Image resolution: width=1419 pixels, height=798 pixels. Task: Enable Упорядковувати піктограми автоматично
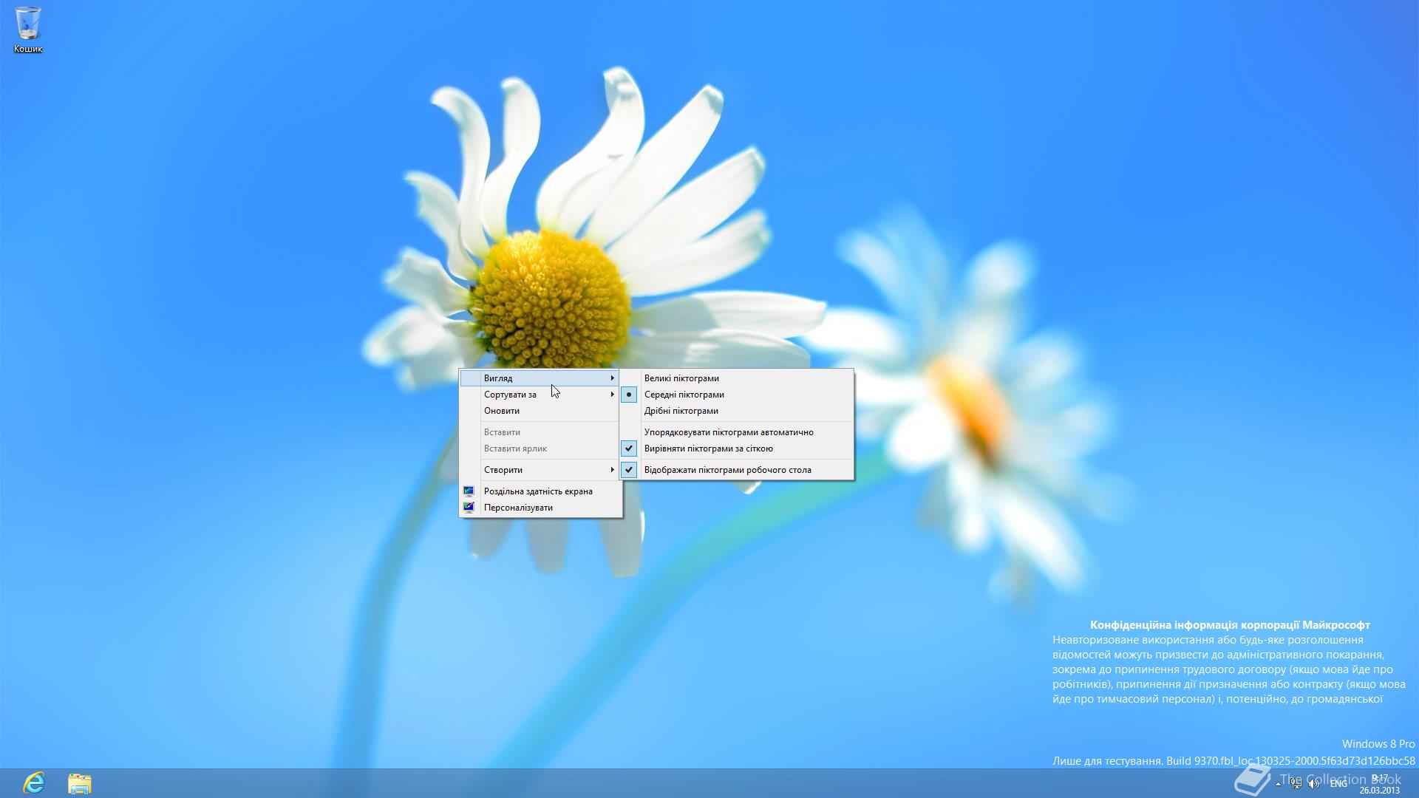[736, 432]
